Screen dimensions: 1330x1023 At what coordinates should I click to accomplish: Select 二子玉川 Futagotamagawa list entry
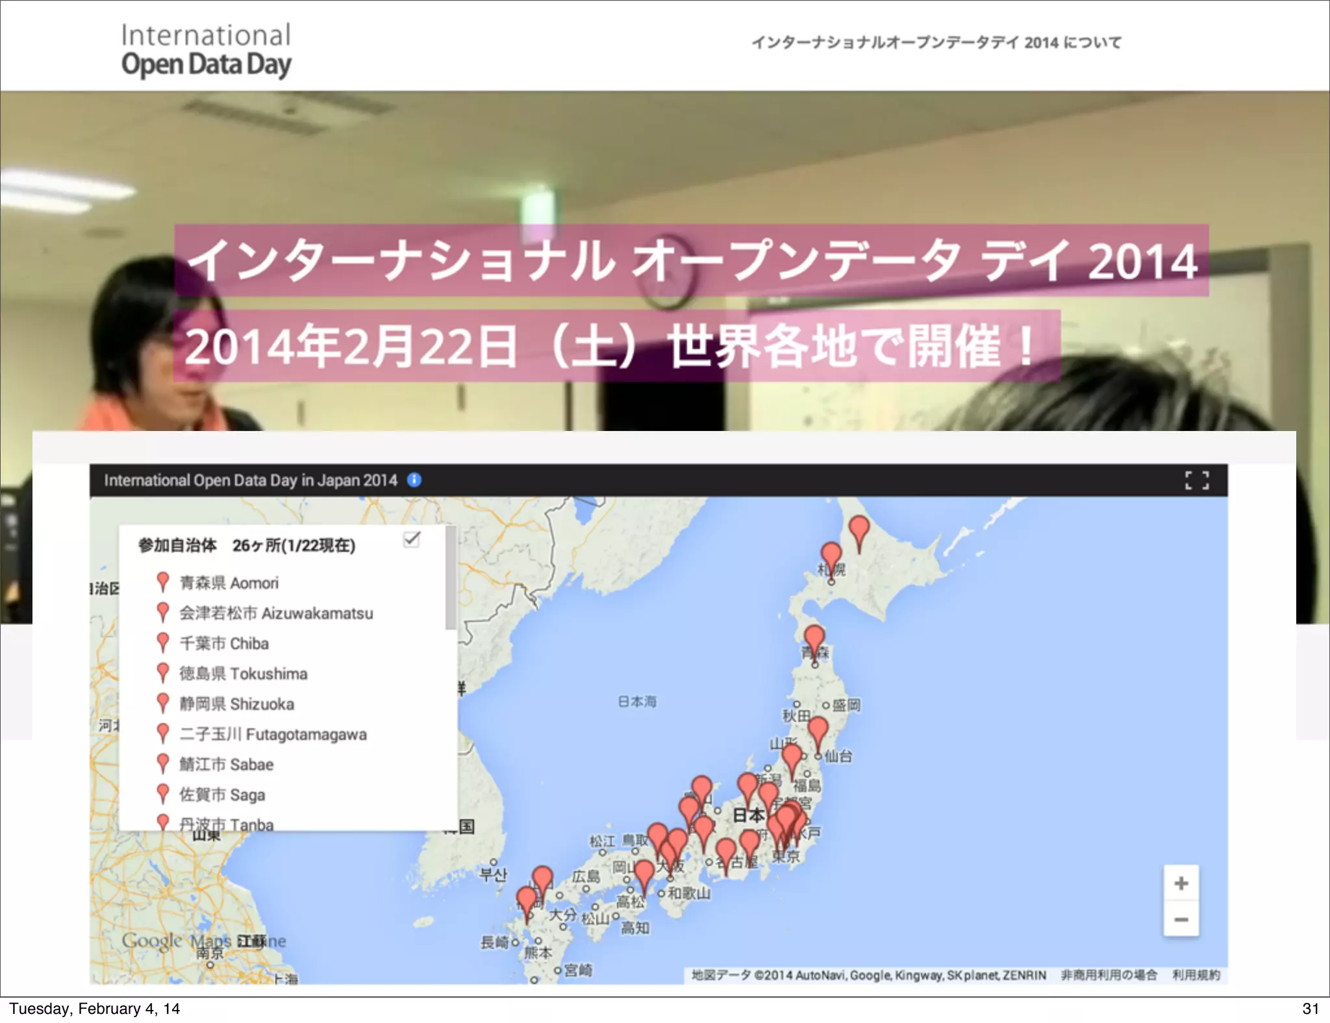click(273, 734)
